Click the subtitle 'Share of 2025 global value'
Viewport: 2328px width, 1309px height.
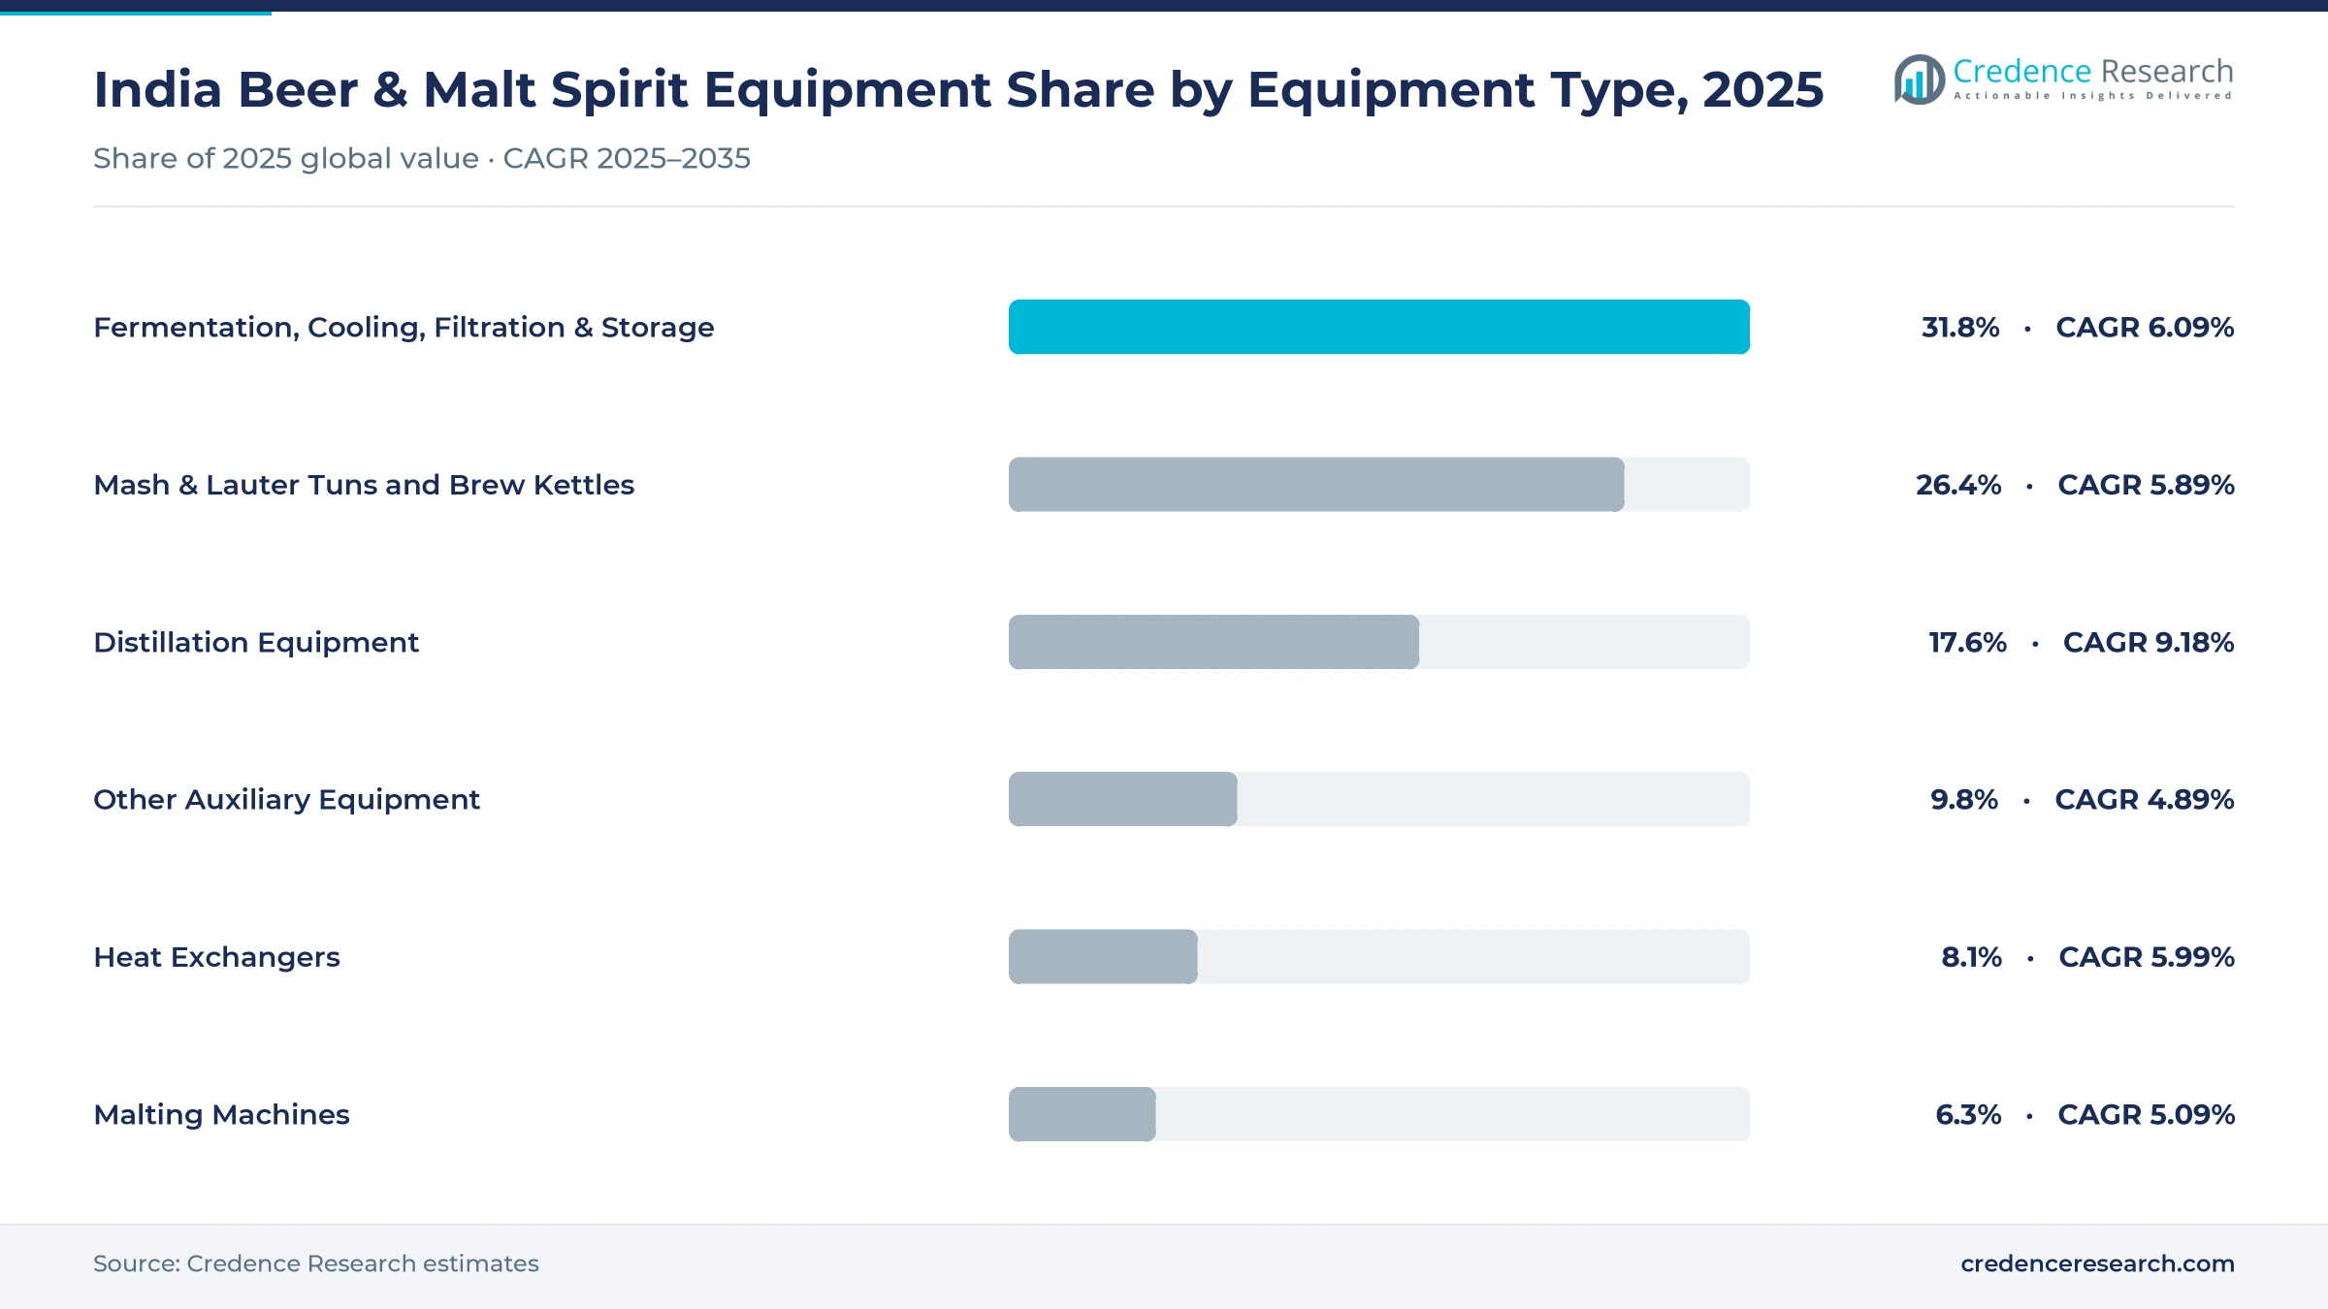coord(286,158)
